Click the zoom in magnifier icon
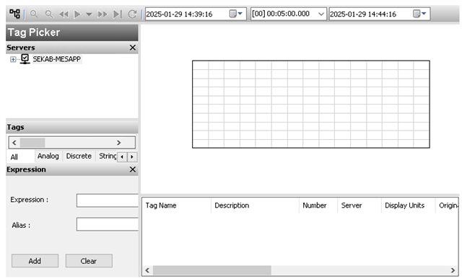Image resolution: width=462 pixels, height=279 pixels. (x=34, y=14)
